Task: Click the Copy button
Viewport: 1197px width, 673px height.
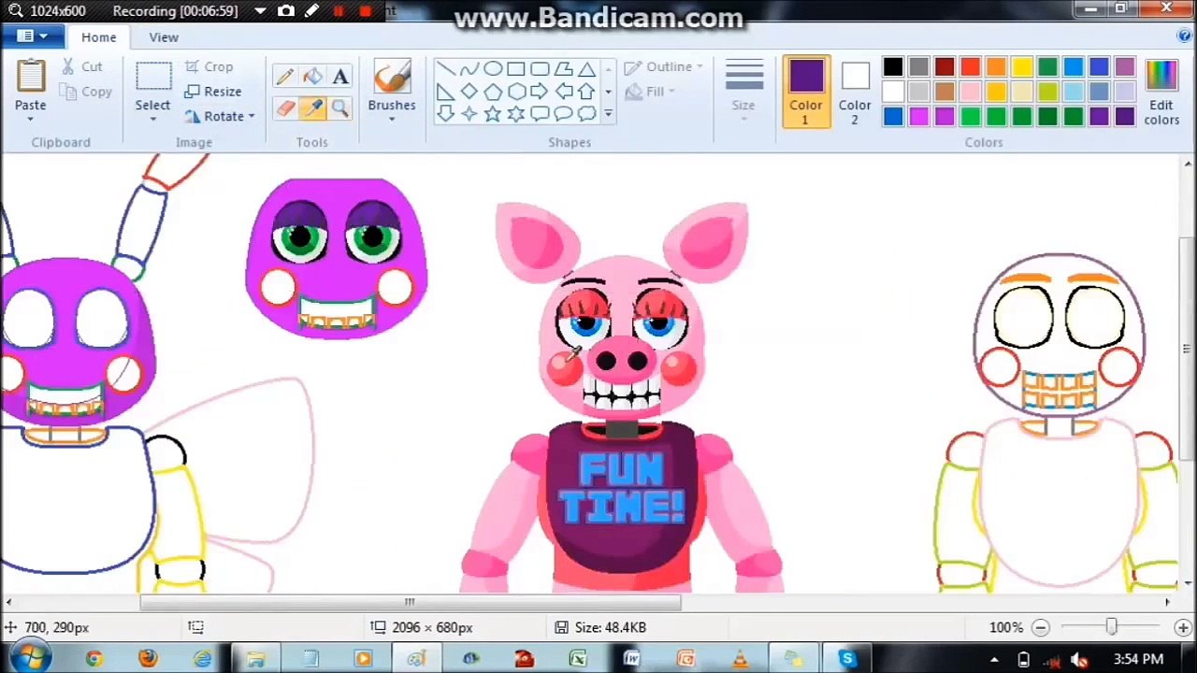Action: click(x=85, y=92)
